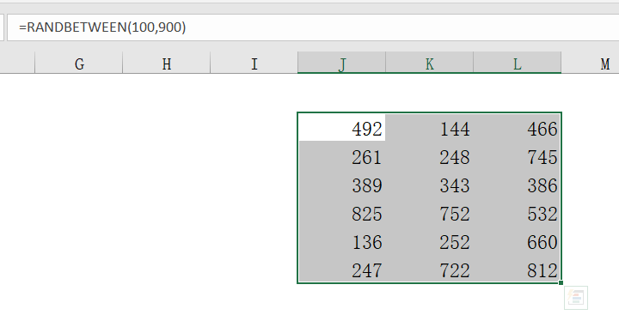Select cell containing 248

pos(430,155)
